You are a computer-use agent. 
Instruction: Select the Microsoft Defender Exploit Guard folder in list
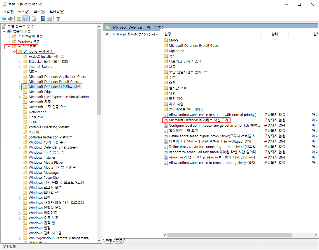tap(194, 46)
